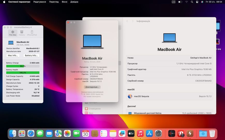225x140 pixels.
Task: Open Music app in the Dock
Action: (140, 134)
